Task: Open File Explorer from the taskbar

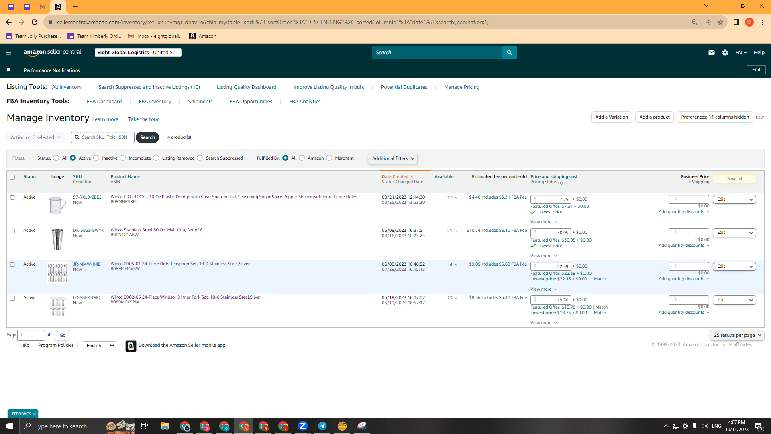Action: [x=165, y=426]
